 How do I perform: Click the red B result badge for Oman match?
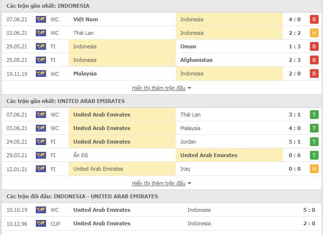click(x=314, y=46)
